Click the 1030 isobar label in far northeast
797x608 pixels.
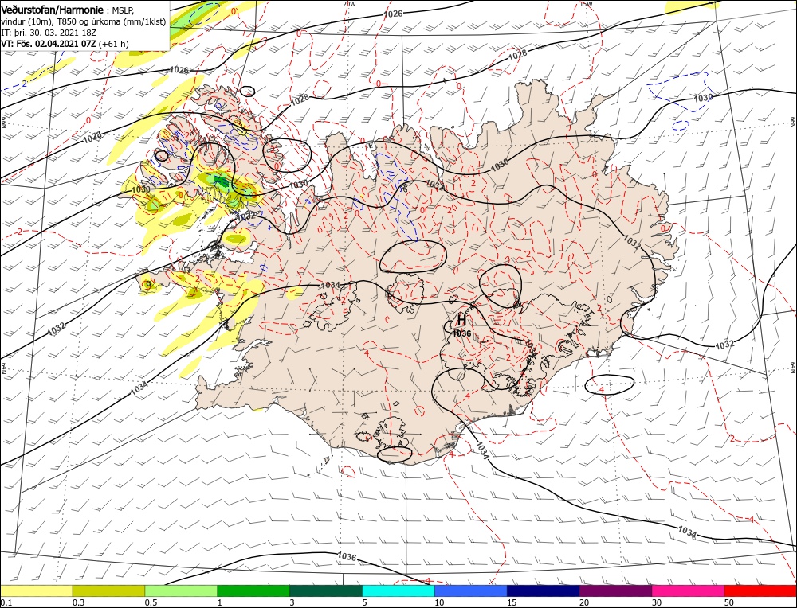703,97
